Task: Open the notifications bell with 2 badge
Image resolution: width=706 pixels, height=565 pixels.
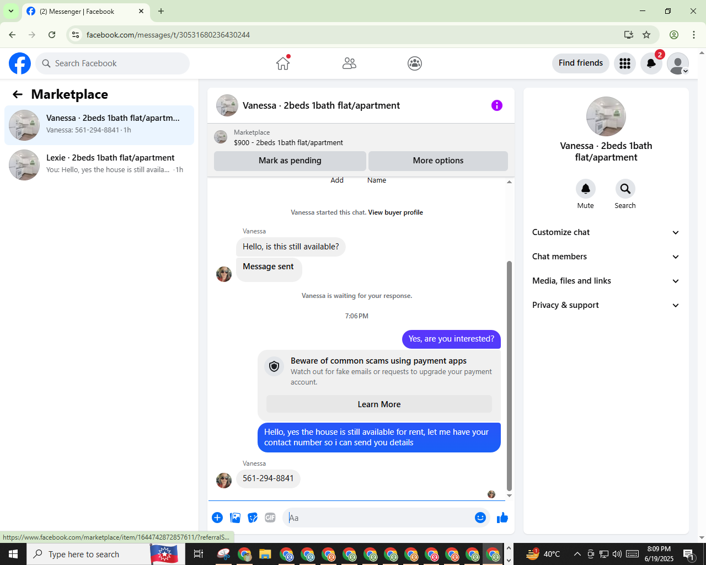Action: coord(651,63)
